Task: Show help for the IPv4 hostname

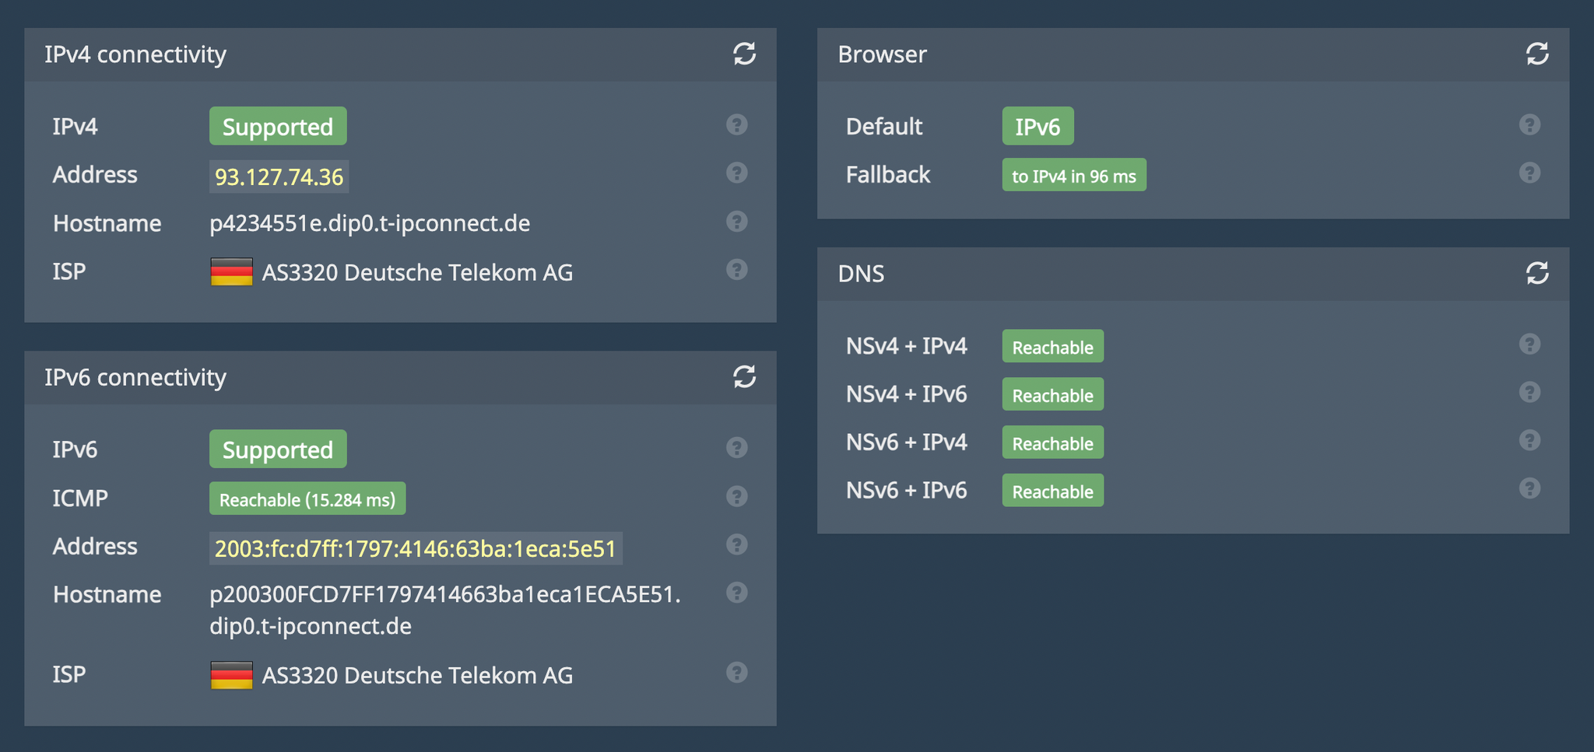Action: pos(736,222)
